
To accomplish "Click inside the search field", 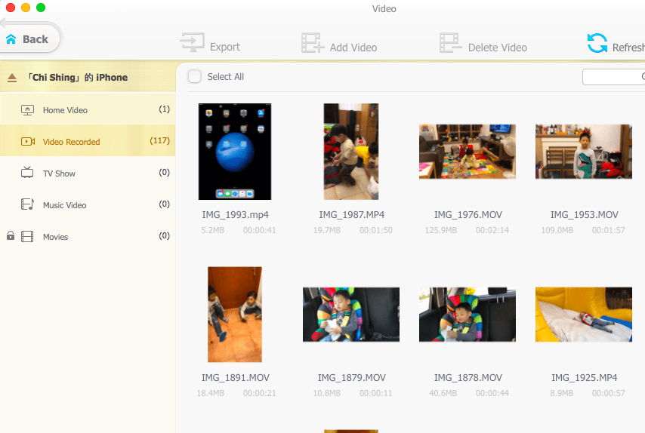I will point(613,77).
